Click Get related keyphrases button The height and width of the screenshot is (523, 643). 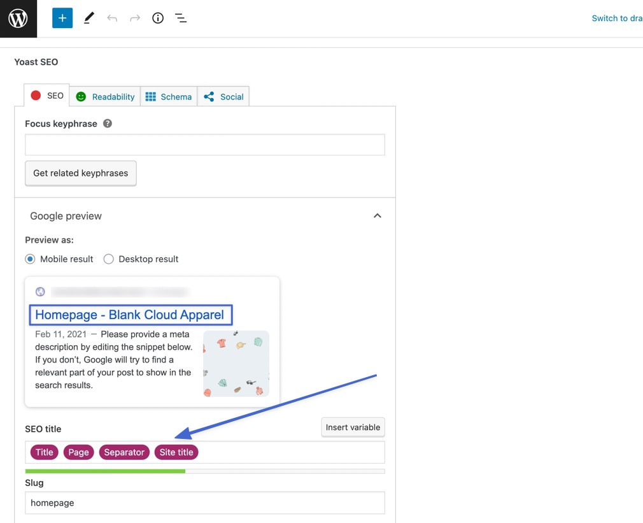pos(81,173)
